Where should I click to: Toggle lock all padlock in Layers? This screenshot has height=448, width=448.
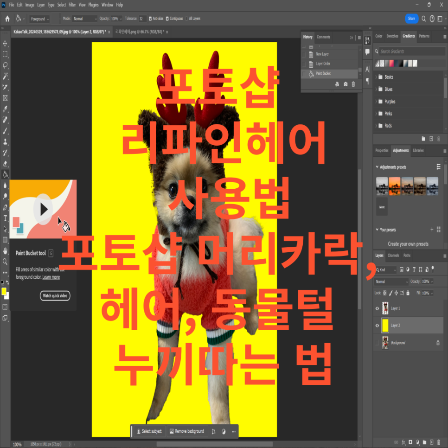coord(408,293)
